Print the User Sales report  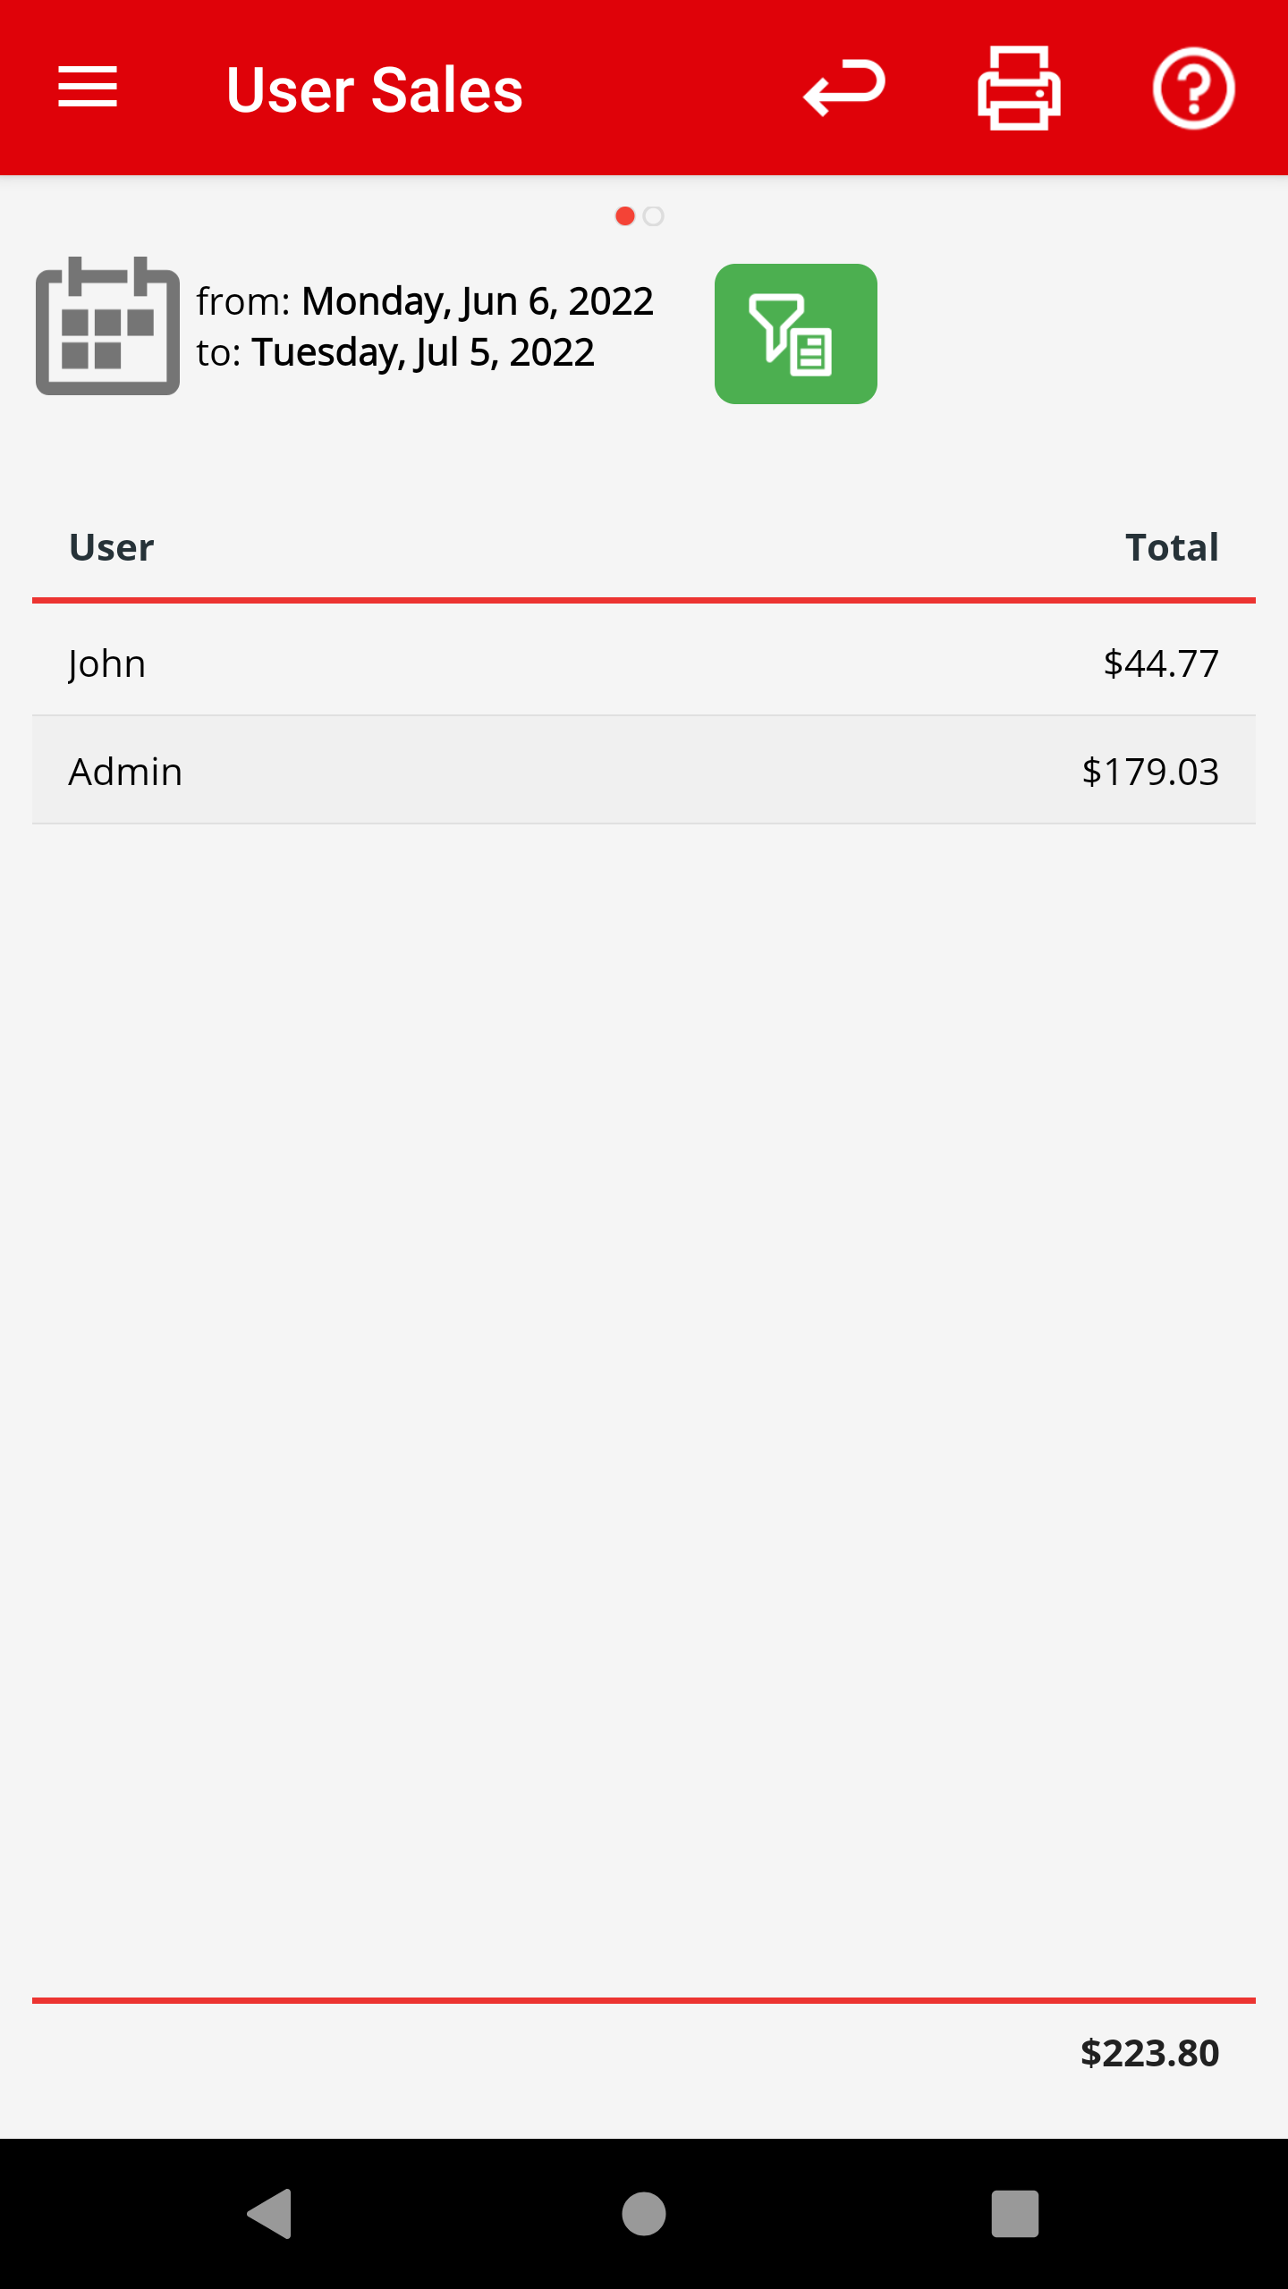pyautogui.click(x=1019, y=88)
